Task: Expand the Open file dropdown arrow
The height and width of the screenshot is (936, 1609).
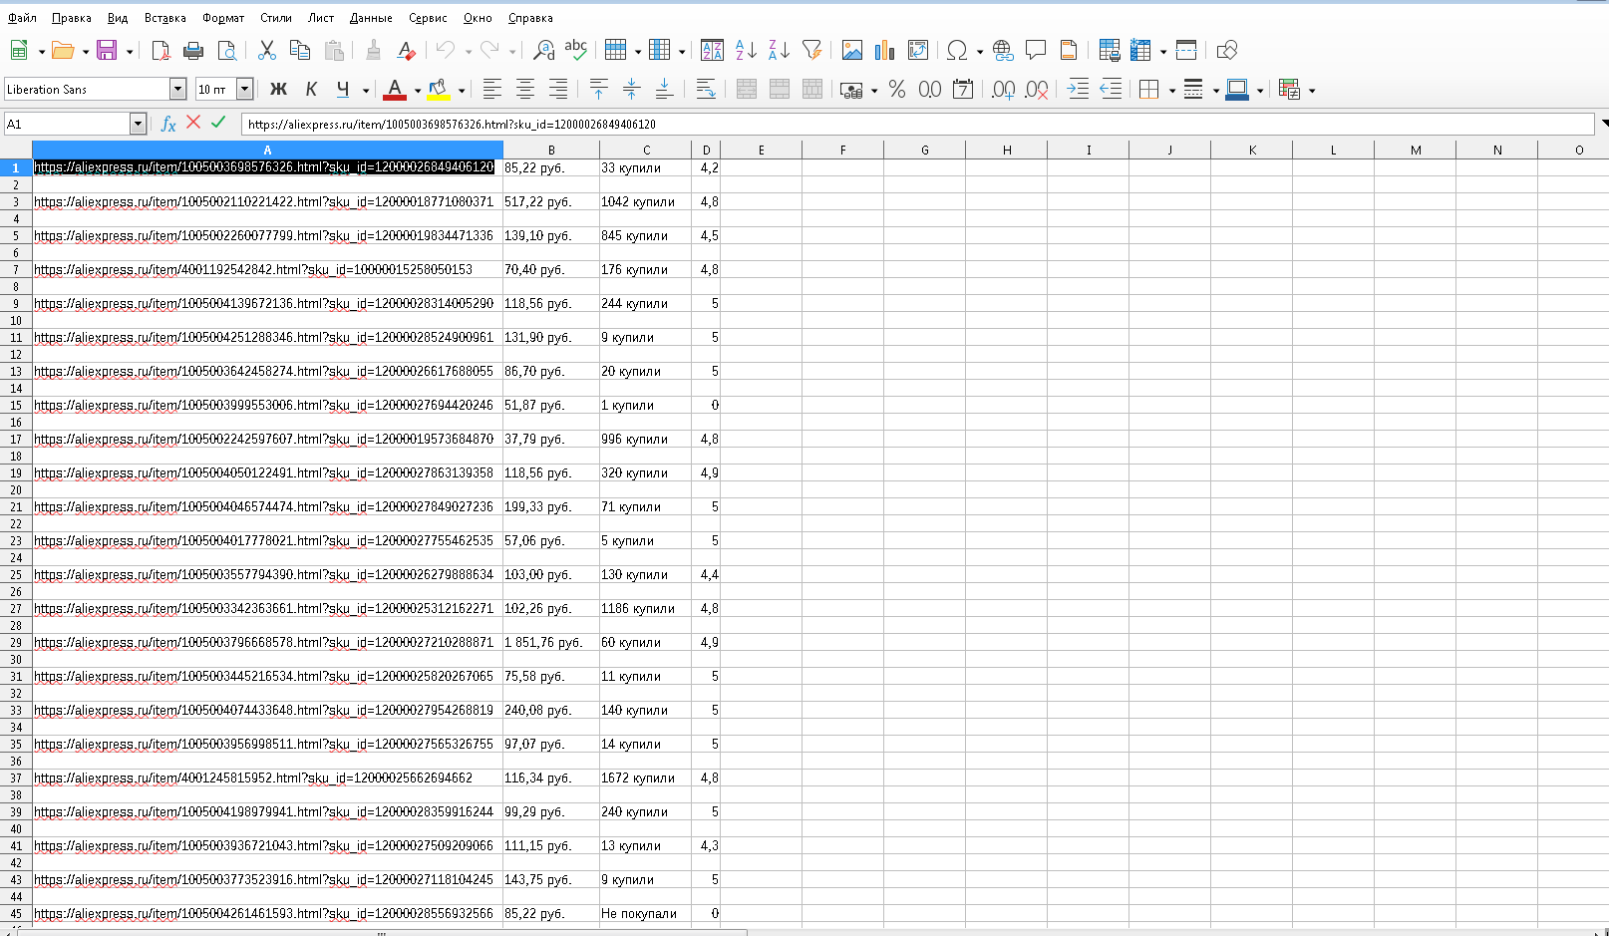Action: click(86, 51)
